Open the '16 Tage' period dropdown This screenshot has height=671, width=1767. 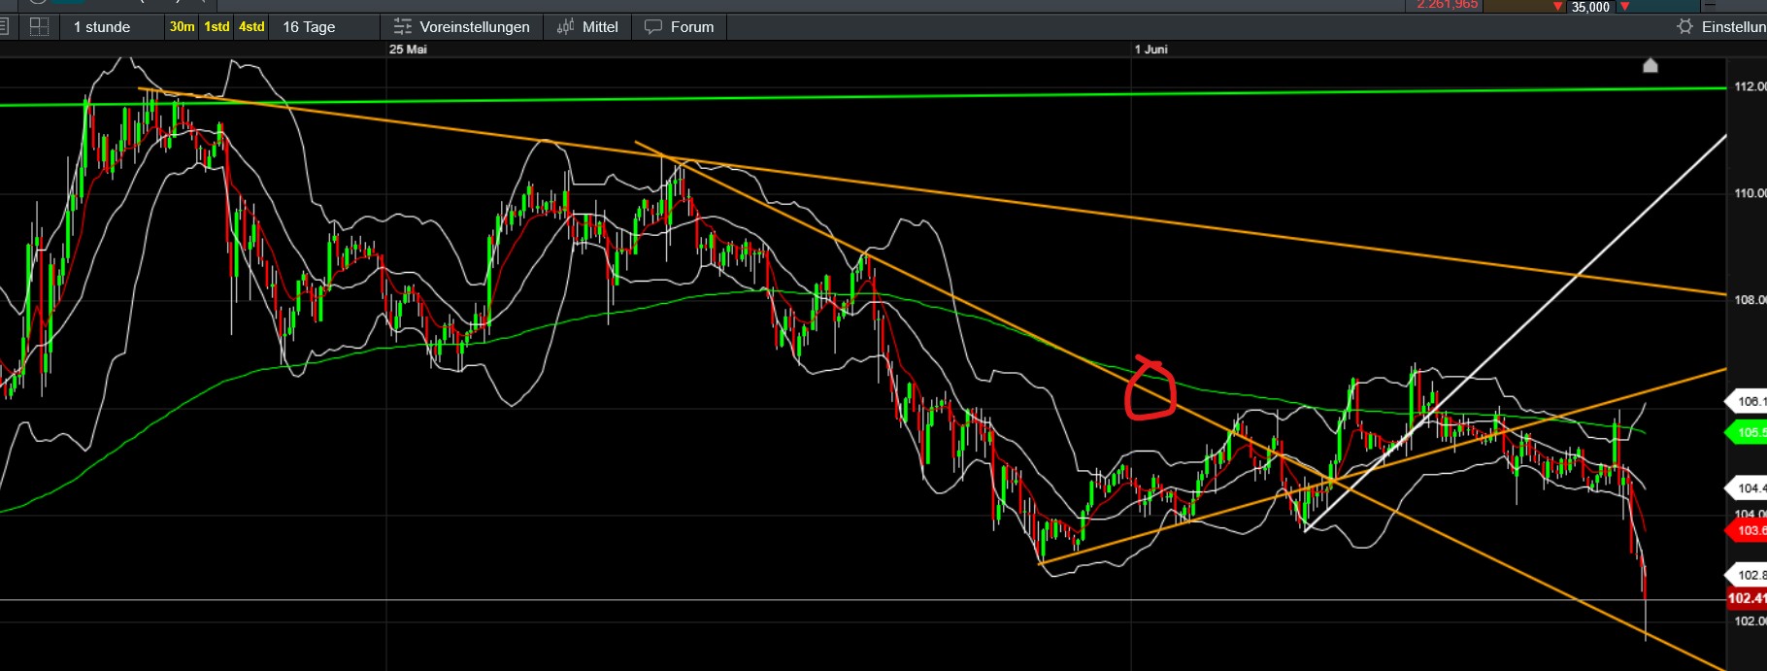[x=309, y=27]
